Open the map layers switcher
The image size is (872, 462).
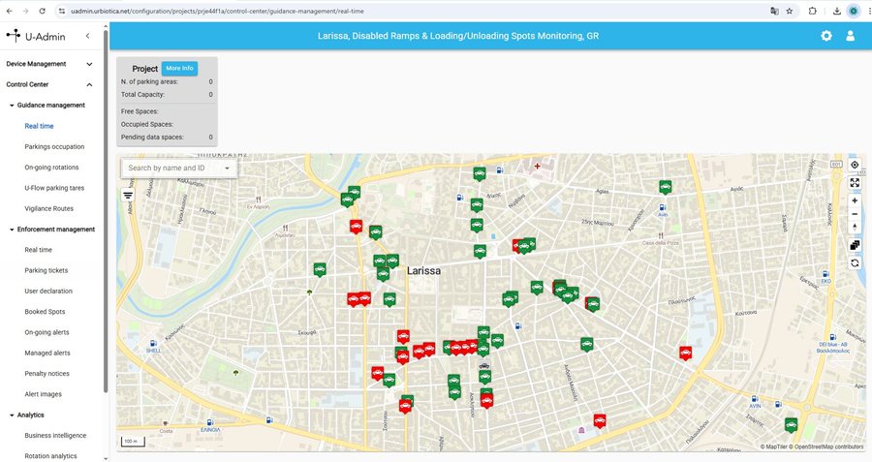click(x=855, y=245)
